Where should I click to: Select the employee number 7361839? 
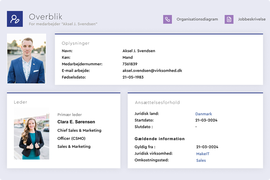pos(130,64)
